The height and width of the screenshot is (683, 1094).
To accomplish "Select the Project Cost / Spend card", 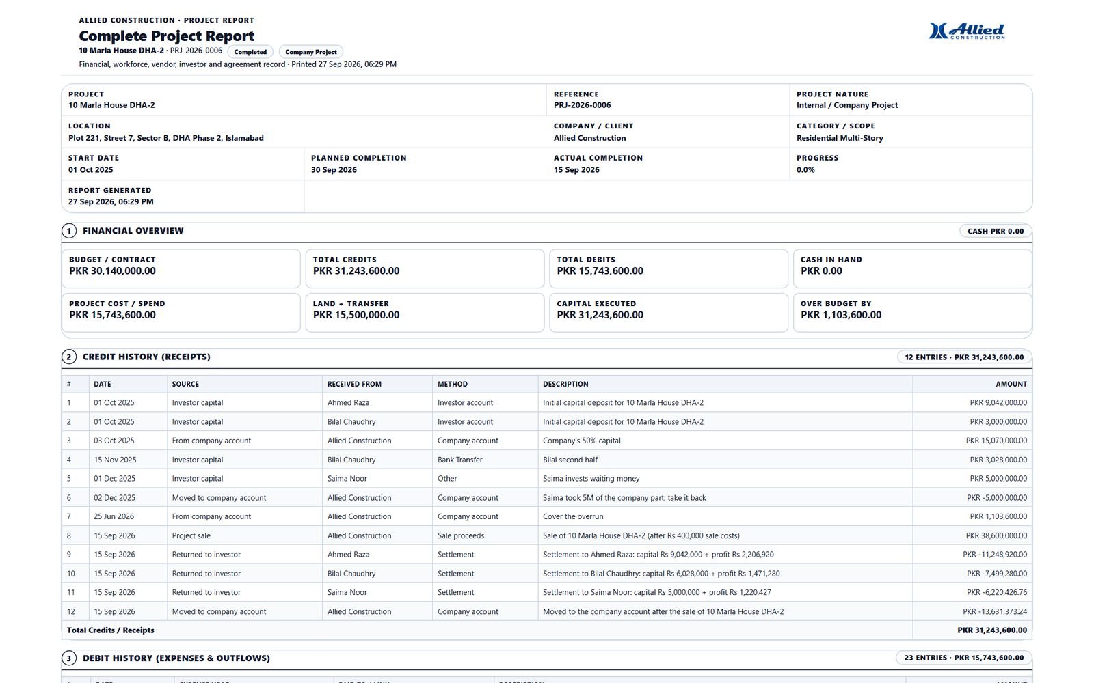I will (181, 313).
